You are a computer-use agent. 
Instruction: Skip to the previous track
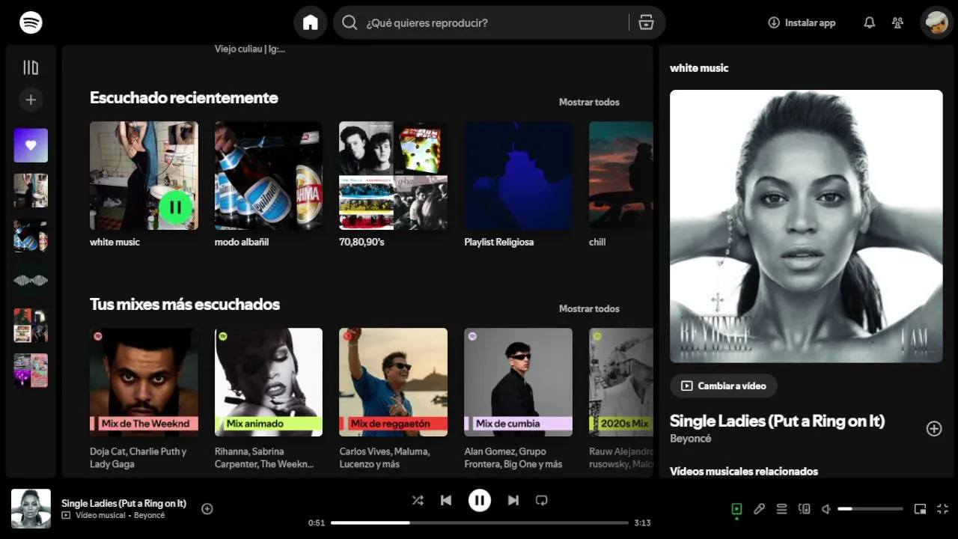coord(446,500)
